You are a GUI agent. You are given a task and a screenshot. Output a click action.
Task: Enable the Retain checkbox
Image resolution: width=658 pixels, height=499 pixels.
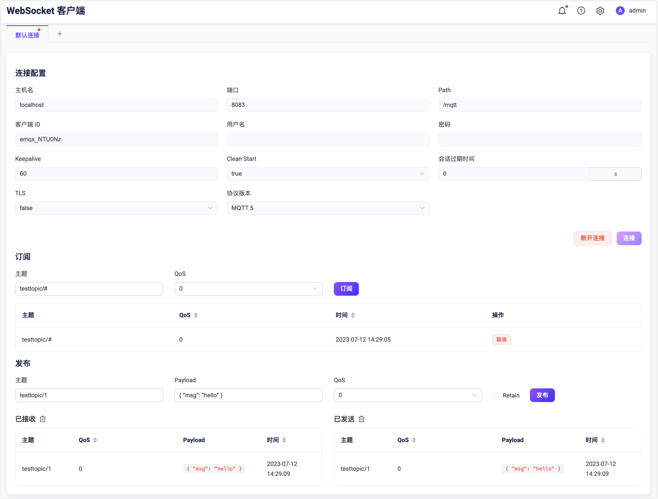pyautogui.click(x=496, y=395)
